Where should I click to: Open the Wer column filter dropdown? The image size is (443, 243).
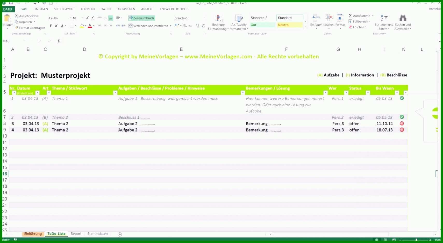pyautogui.click(x=346, y=93)
